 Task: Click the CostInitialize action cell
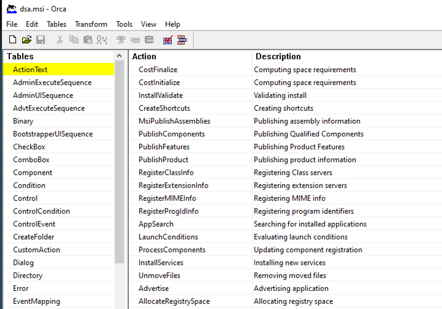pos(190,82)
